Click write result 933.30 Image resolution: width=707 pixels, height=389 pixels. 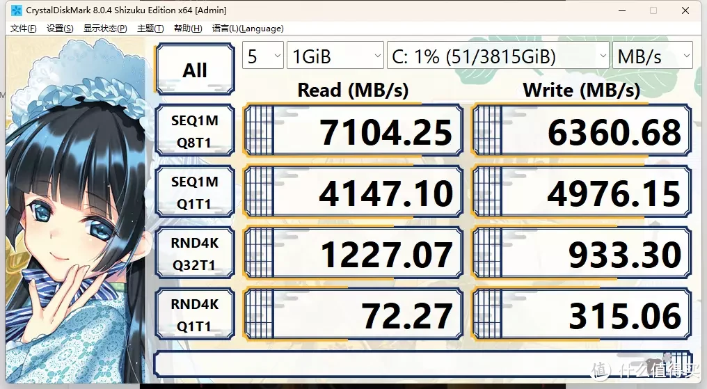point(581,253)
